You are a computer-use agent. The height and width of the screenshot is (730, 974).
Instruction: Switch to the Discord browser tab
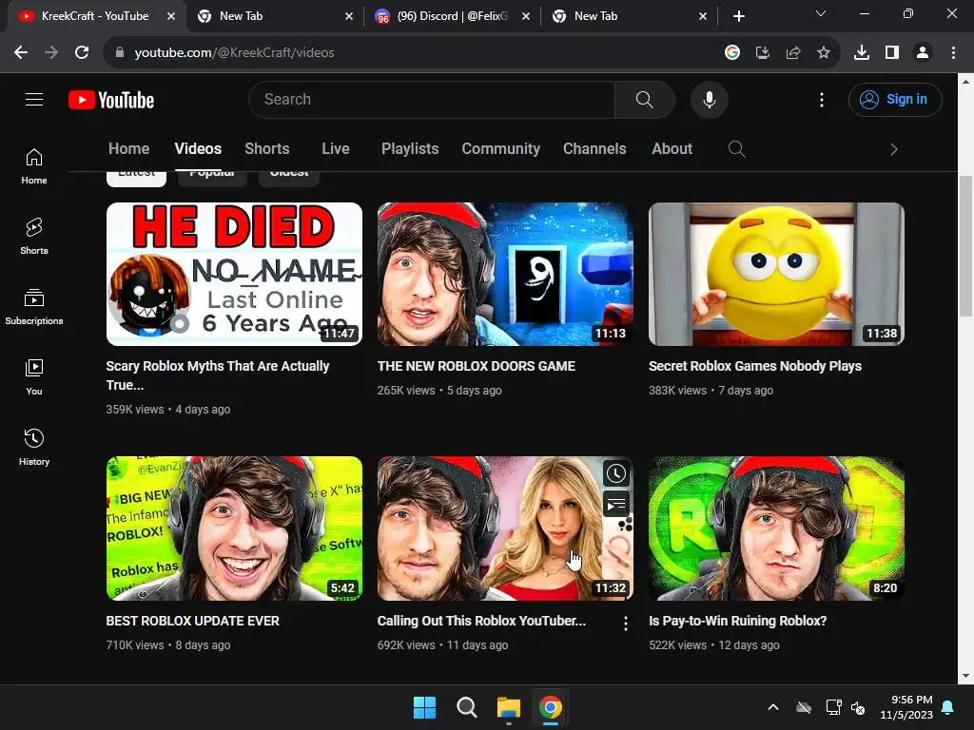click(452, 16)
